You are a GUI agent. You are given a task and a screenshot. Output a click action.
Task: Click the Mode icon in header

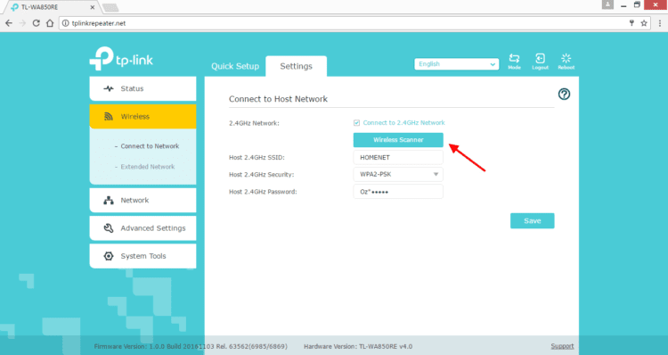[514, 62]
